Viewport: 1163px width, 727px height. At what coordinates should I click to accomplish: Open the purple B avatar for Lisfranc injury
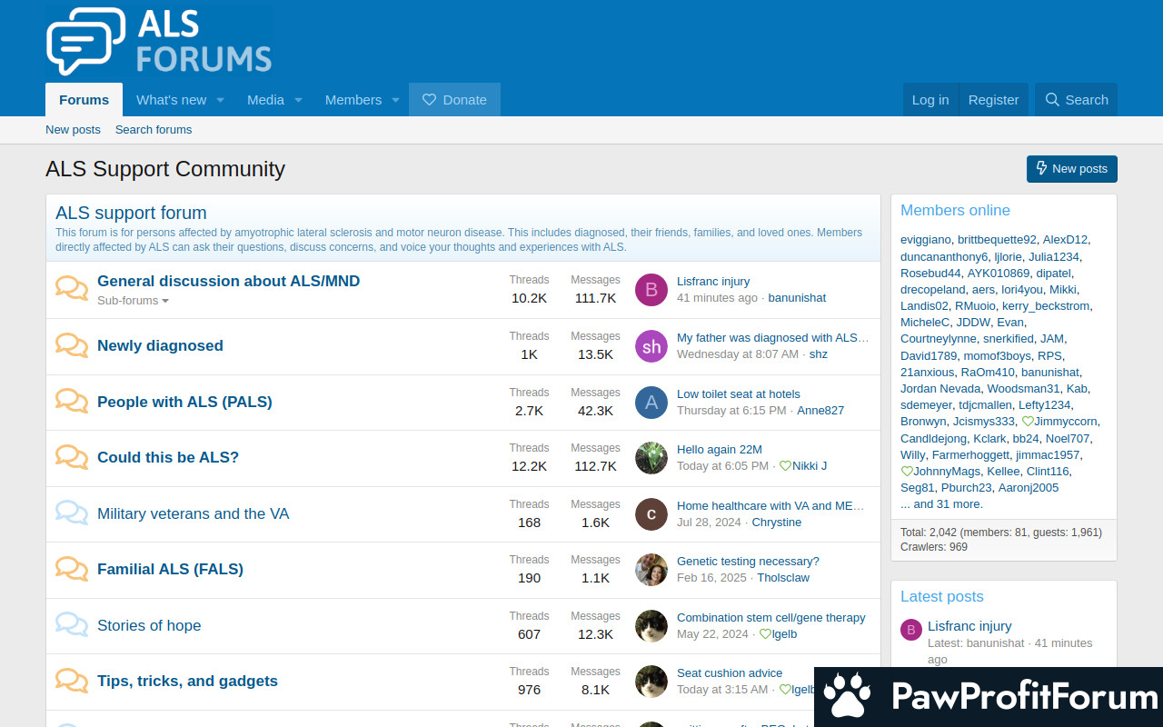(x=651, y=290)
